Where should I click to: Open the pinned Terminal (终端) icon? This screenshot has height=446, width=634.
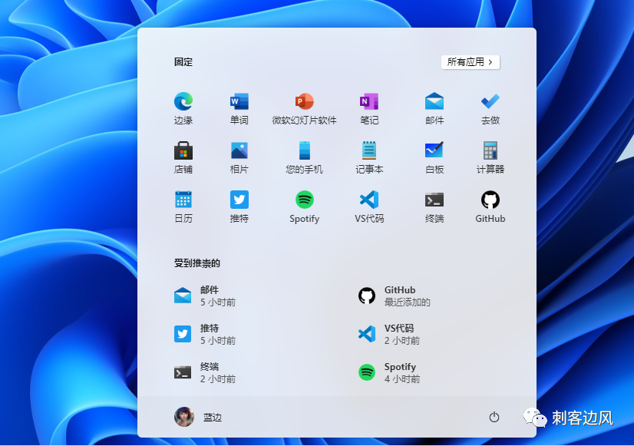[434, 200]
